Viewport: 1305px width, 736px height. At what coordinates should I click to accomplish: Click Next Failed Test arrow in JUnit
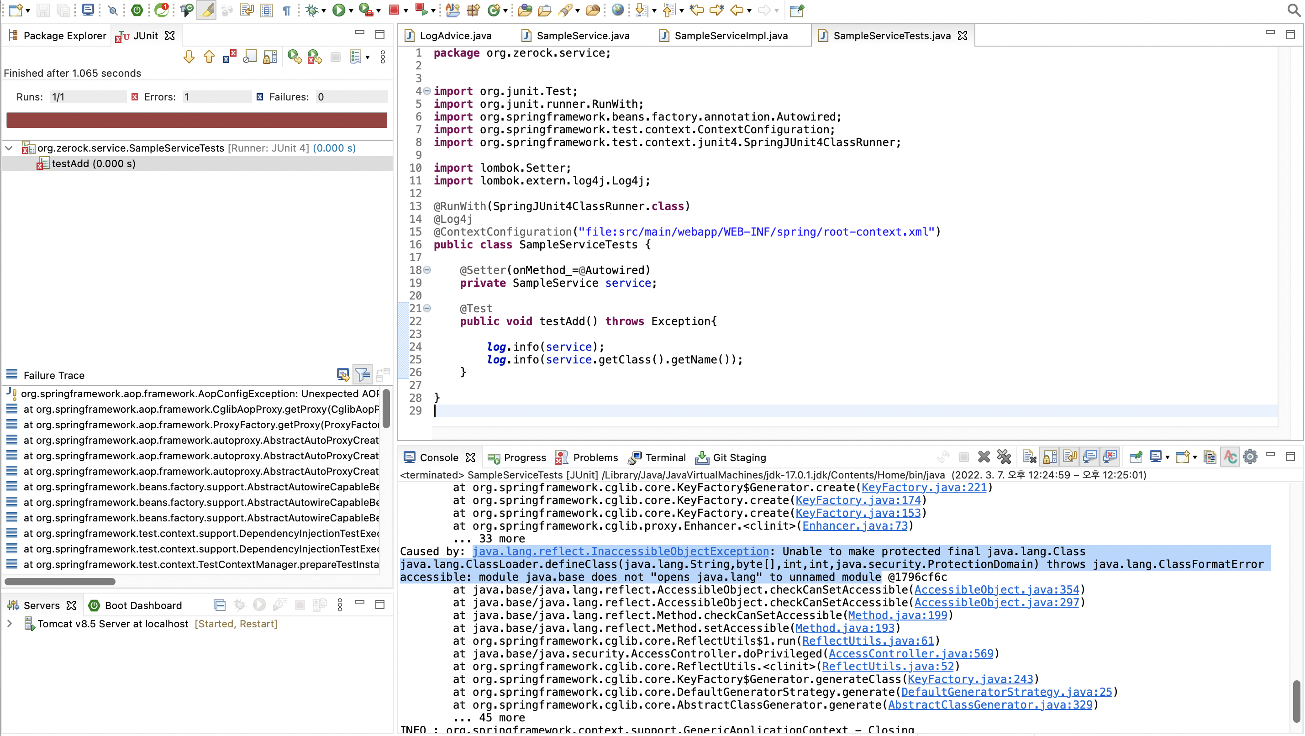click(189, 57)
